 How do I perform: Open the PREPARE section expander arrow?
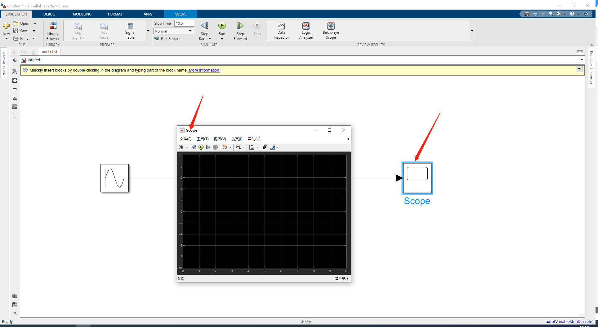coord(148,31)
